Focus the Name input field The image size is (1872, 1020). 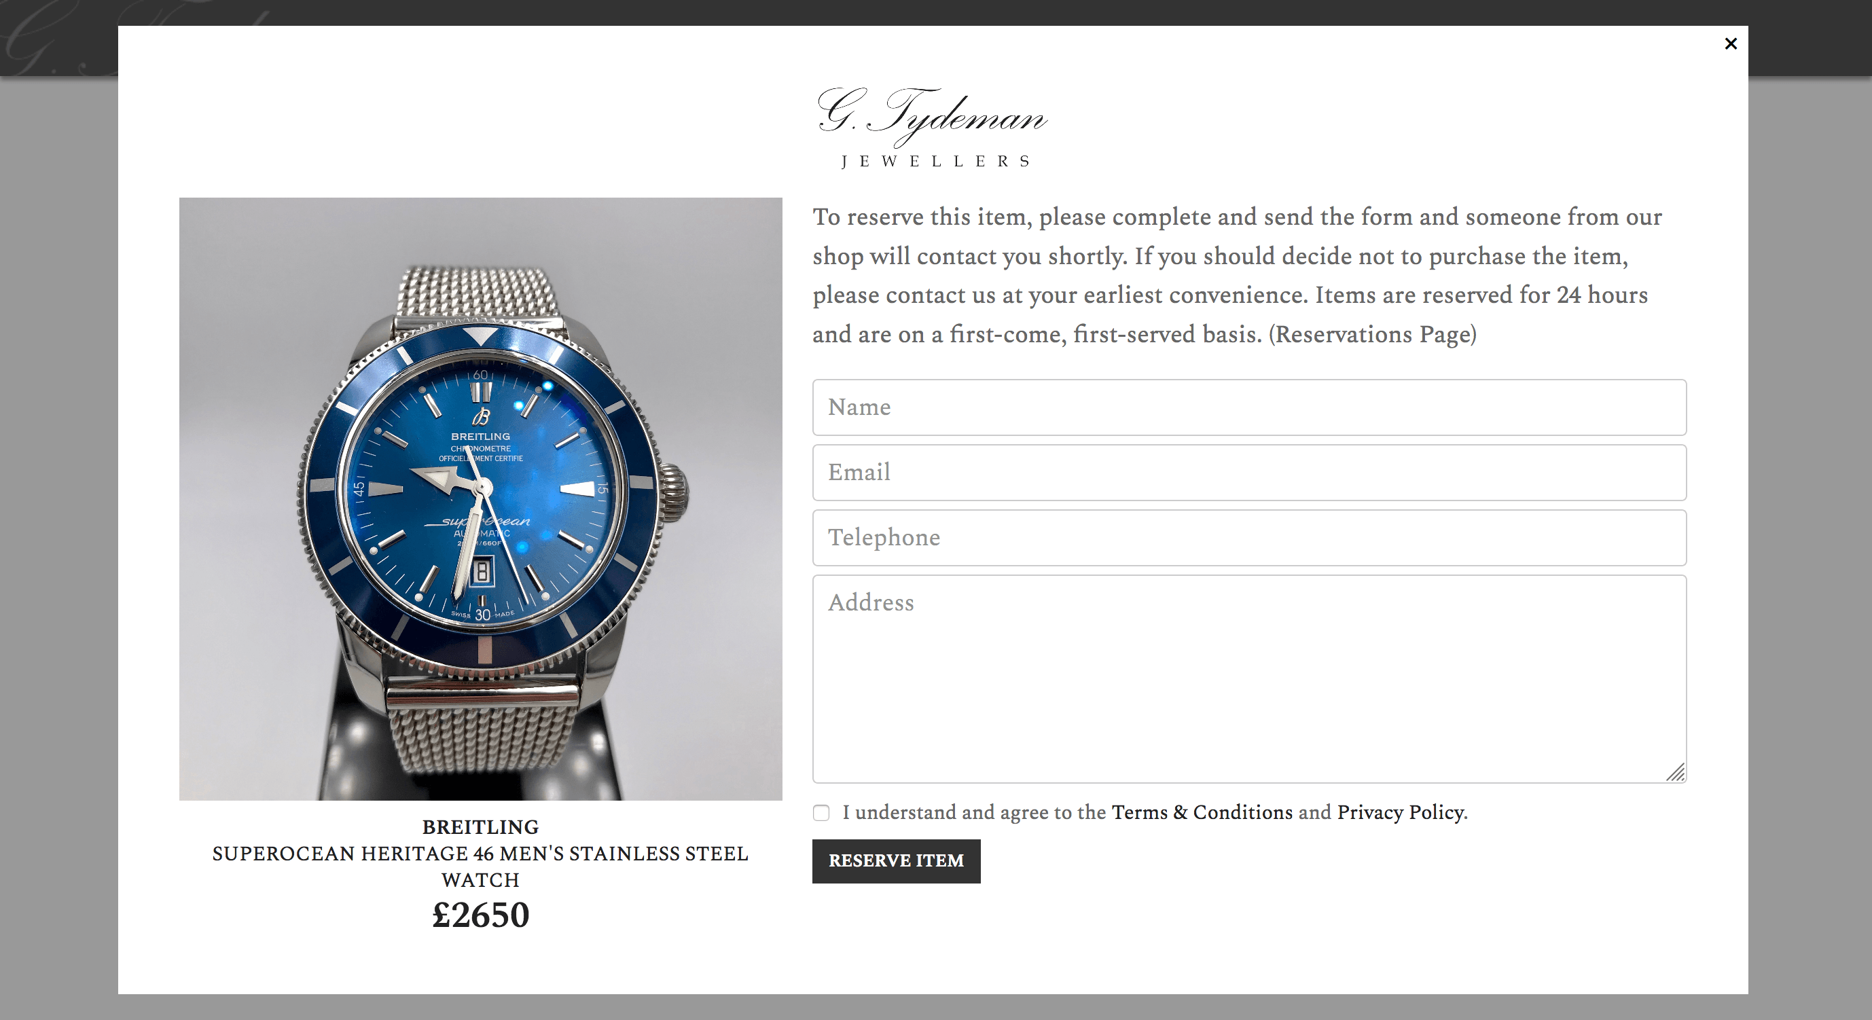point(1249,407)
